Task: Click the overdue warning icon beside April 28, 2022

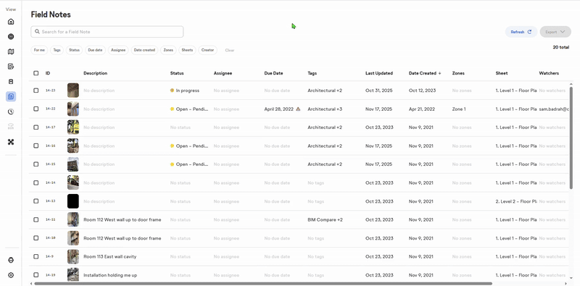Action: coord(298,109)
